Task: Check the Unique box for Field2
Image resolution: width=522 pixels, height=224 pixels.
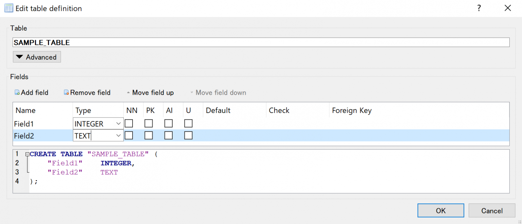Action: [x=189, y=135]
